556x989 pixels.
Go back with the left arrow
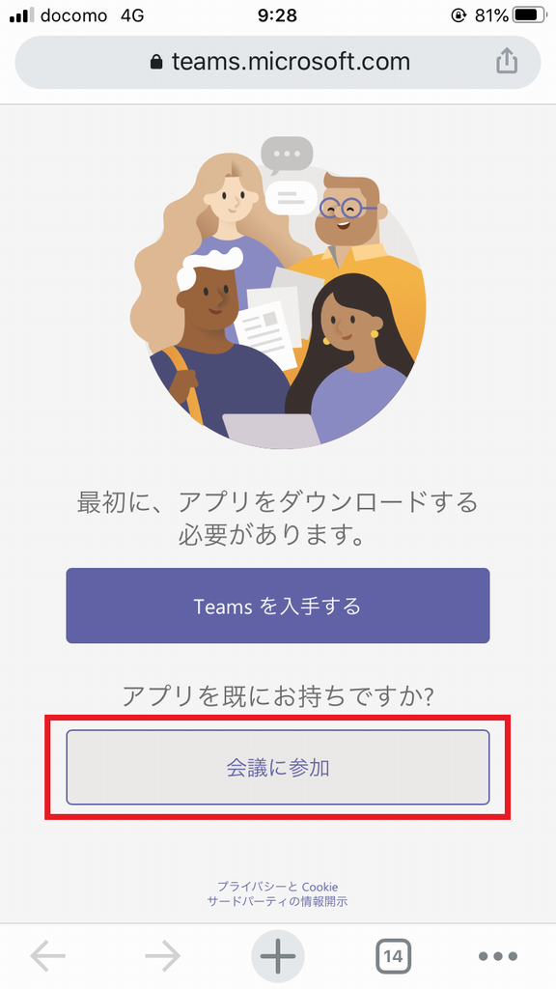pyautogui.click(x=48, y=956)
